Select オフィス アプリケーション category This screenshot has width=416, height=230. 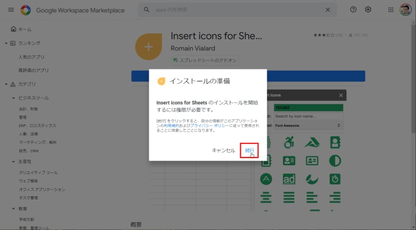pos(42,189)
